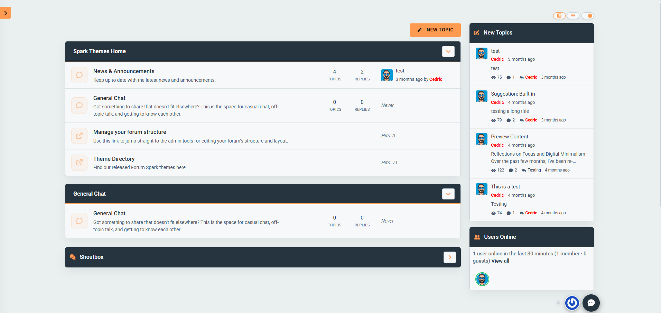Open the dark chat bubble floating button
Image resolution: width=661 pixels, height=313 pixels.
(591, 303)
